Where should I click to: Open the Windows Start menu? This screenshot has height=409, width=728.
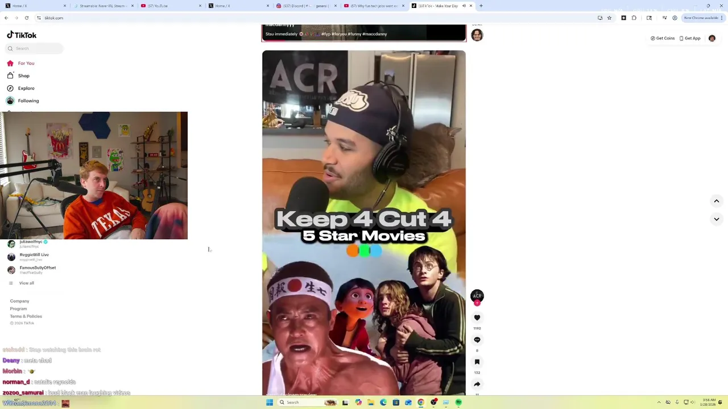(x=270, y=402)
